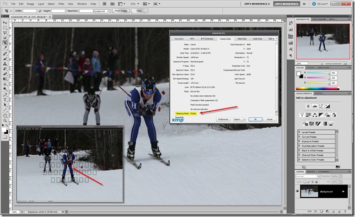Add a Black & White adjustment
The width and height of the screenshot is (355, 217).
click(x=321, y=115)
